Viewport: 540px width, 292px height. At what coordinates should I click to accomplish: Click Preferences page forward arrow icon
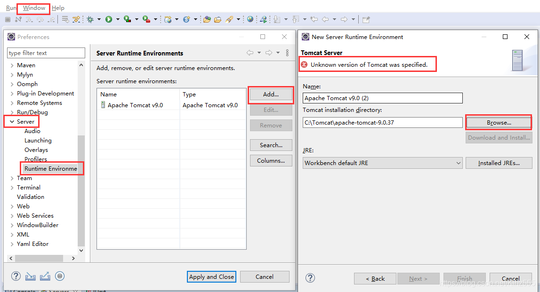[x=269, y=53]
